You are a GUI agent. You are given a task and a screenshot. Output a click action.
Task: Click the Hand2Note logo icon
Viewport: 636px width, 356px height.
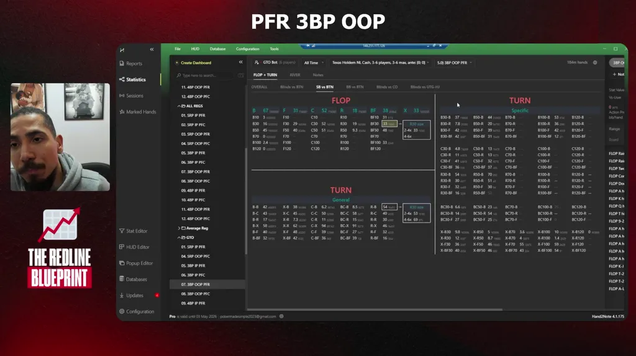tap(122, 50)
